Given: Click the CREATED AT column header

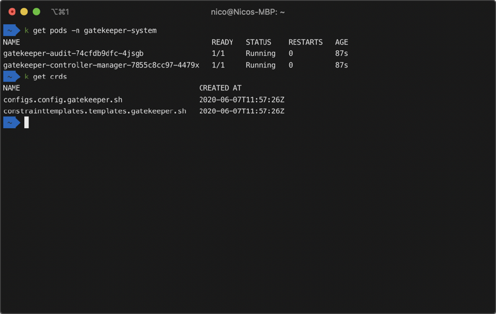Looking at the screenshot, I should [220, 88].
